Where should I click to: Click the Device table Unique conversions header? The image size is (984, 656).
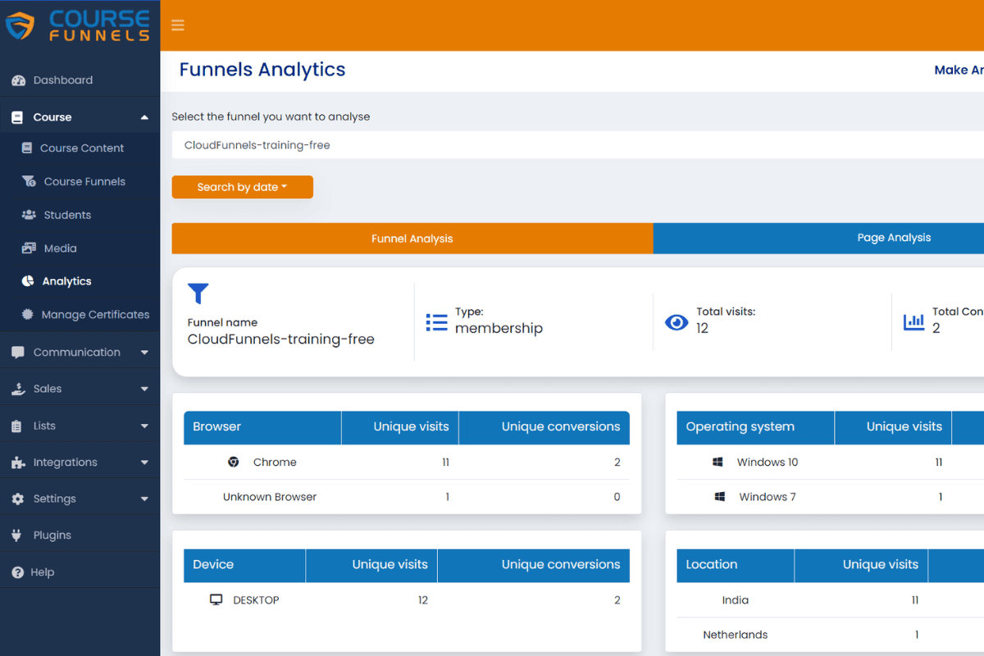click(534, 565)
